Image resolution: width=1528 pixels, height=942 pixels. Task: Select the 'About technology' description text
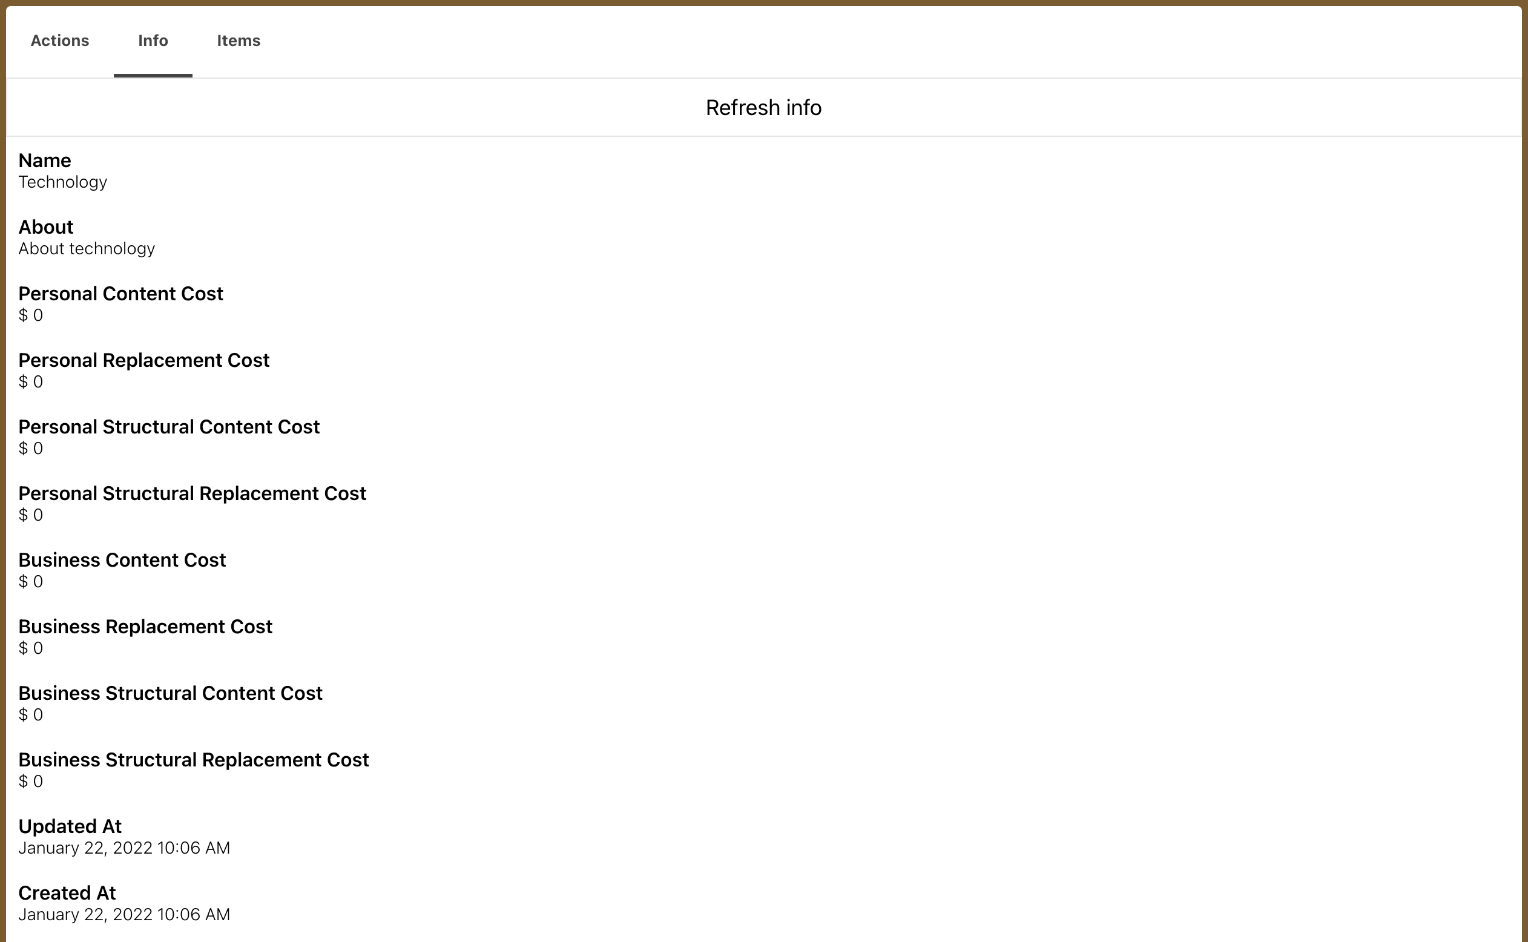click(87, 249)
